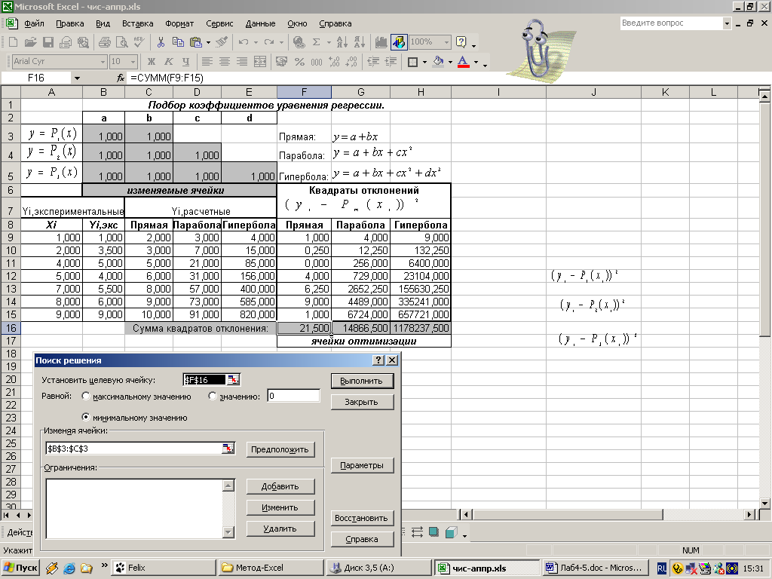Open the Name Box dropdown arrow
The height and width of the screenshot is (579, 772).
(77, 78)
